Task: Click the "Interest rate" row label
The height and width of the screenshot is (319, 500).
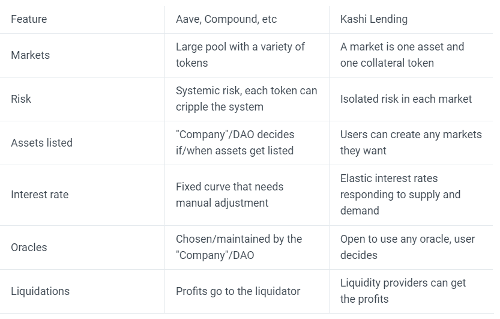Action: pos(40,195)
